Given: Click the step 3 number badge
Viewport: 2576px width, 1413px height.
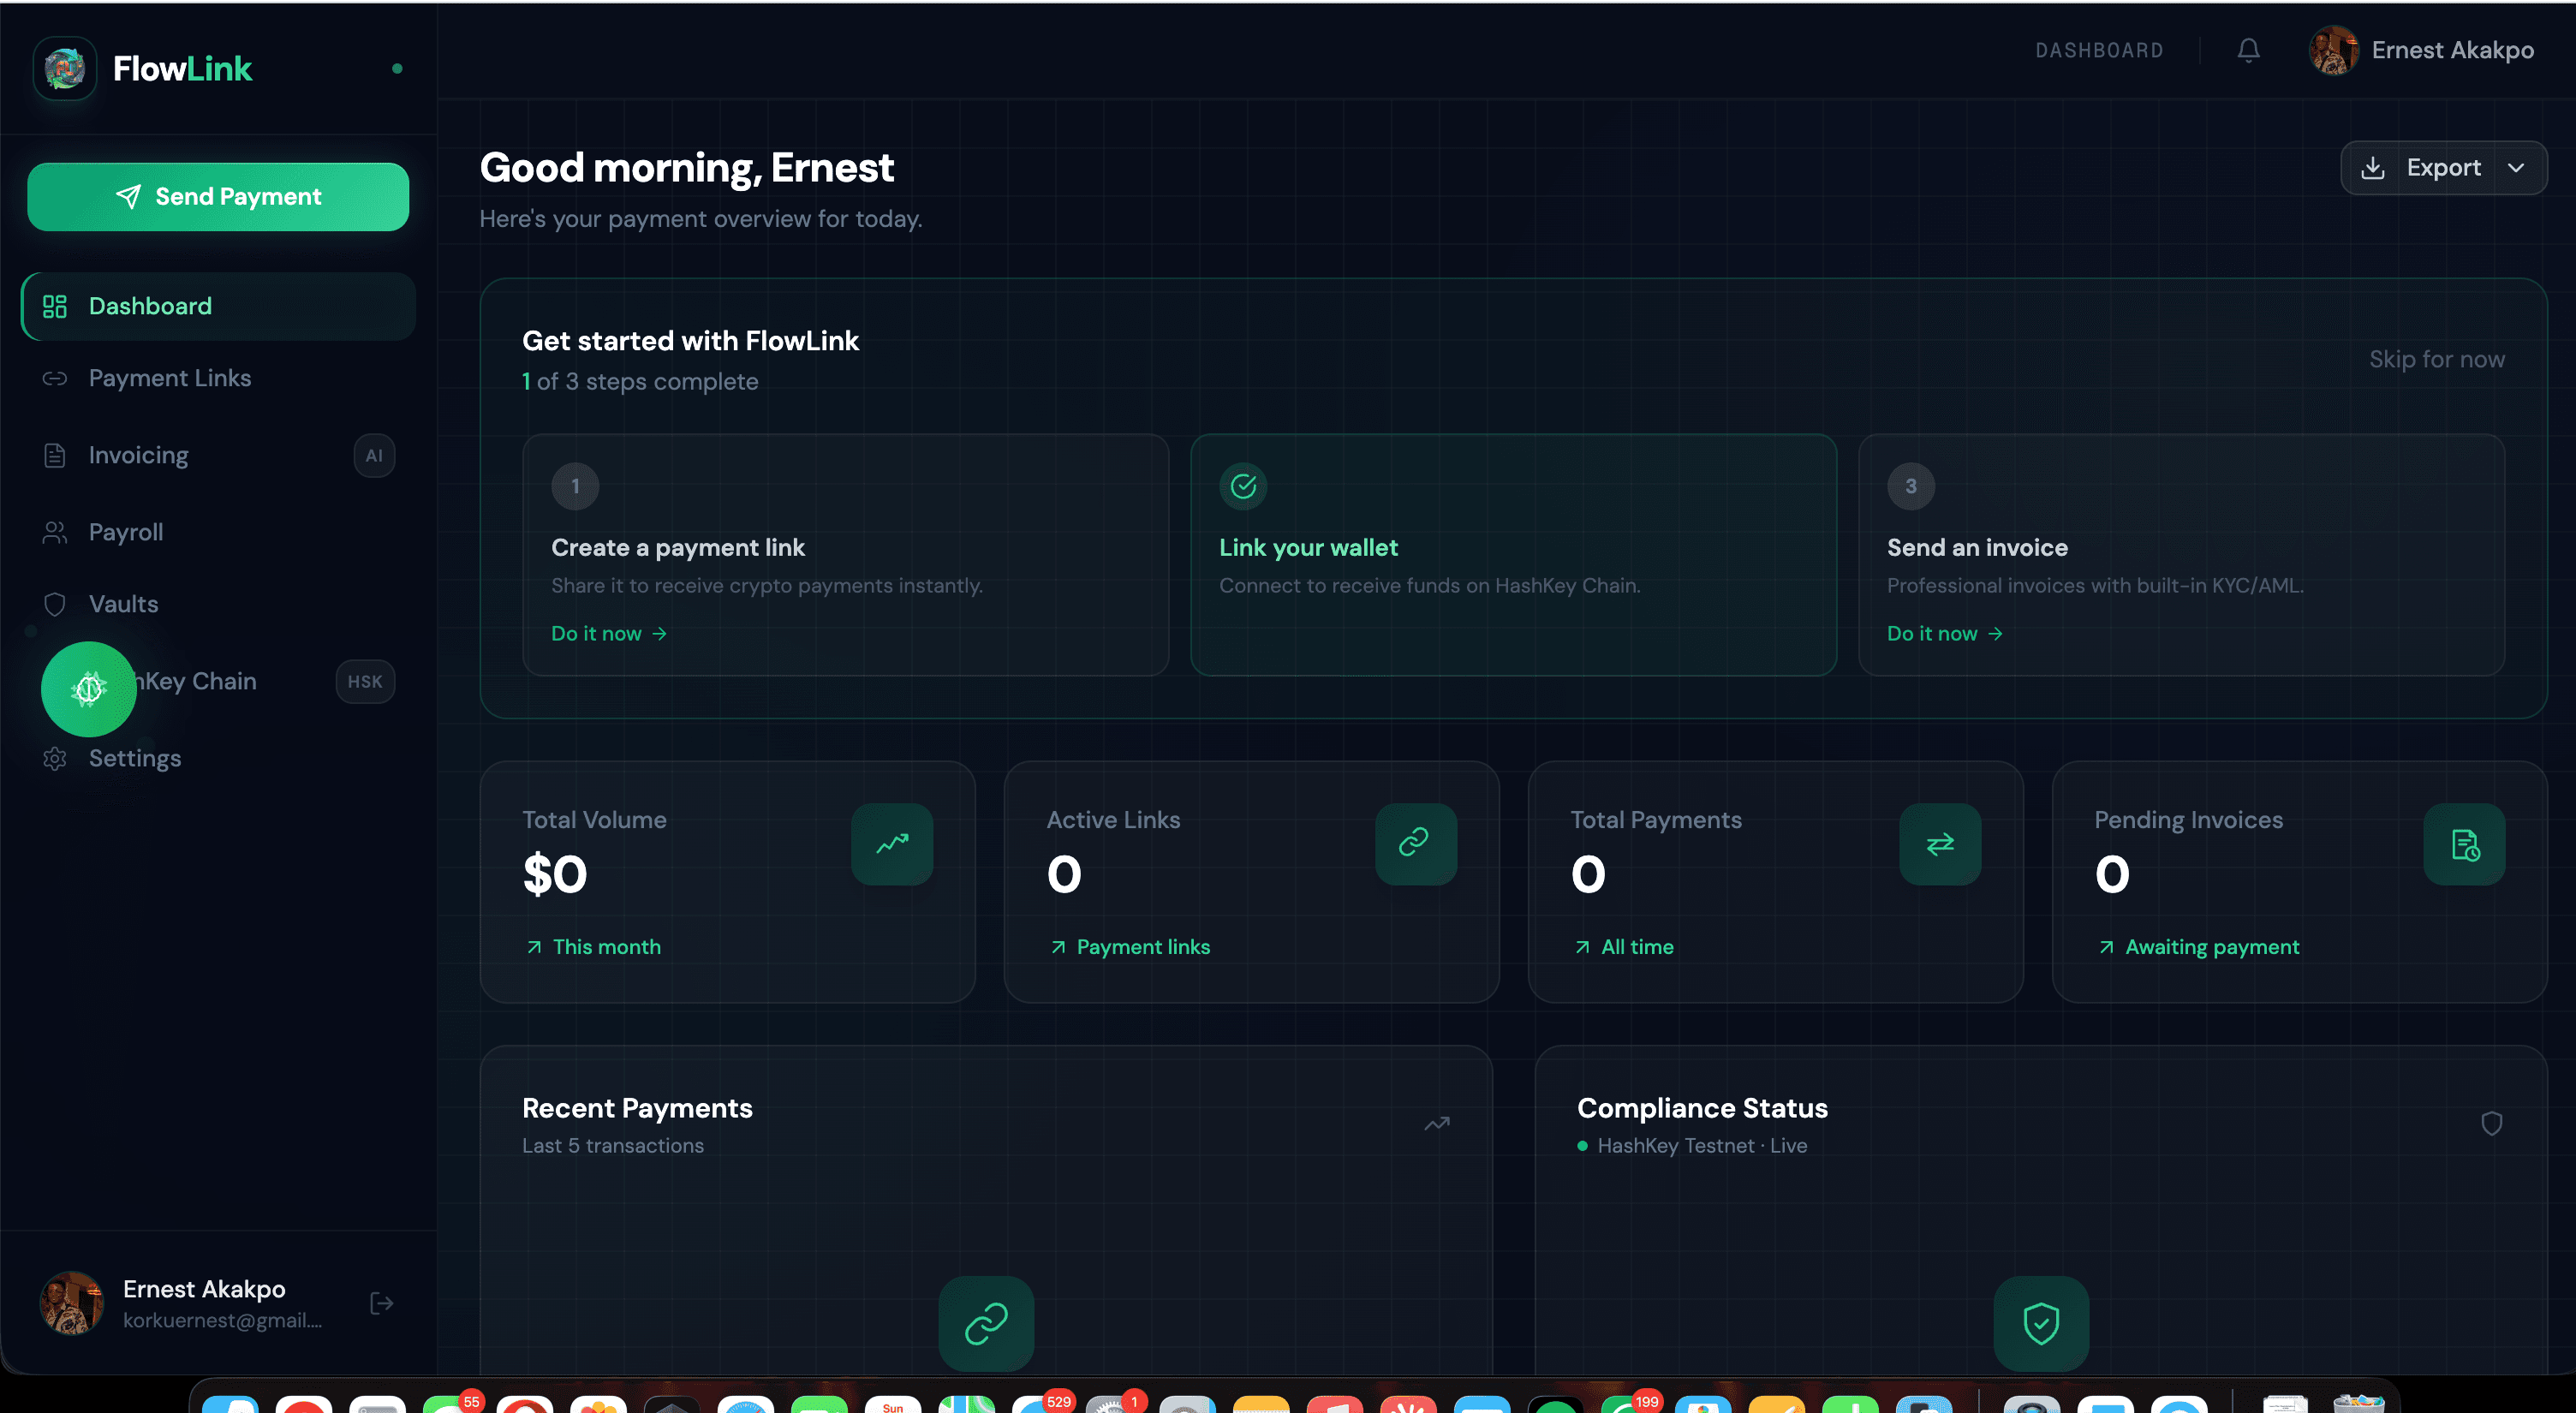Looking at the screenshot, I should 1910,486.
